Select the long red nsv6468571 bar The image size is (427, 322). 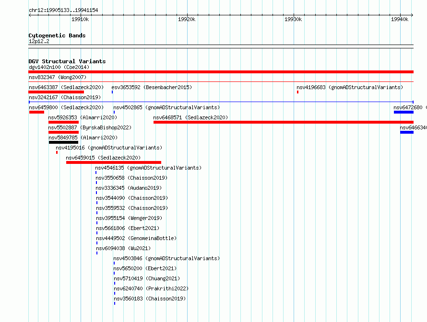284,122
